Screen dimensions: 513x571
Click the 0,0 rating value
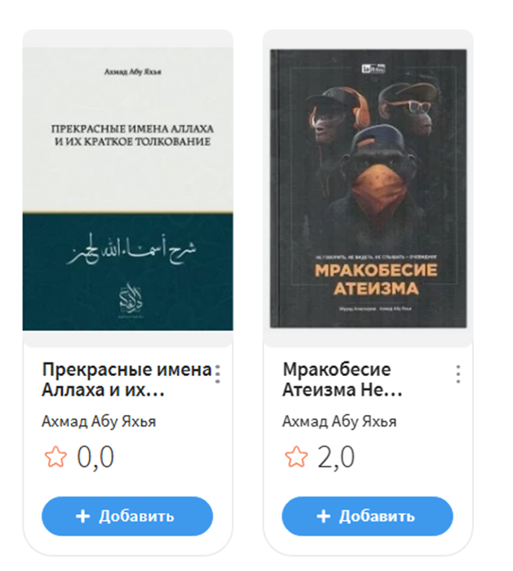95,457
